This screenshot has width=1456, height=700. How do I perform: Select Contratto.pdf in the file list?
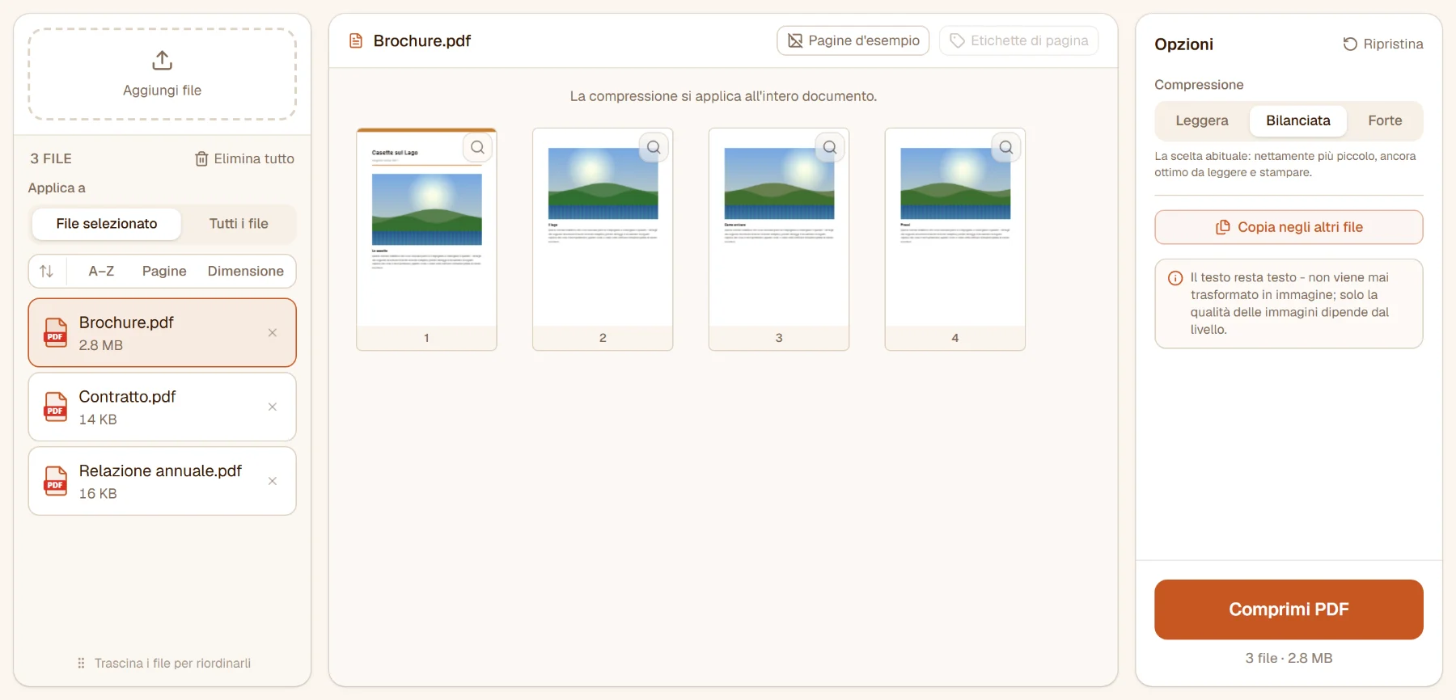point(163,407)
